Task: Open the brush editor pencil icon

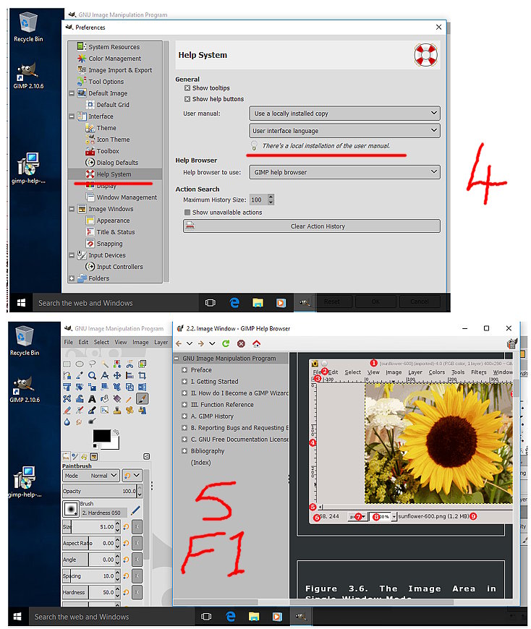Action: pyautogui.click(x=136, y=510)
